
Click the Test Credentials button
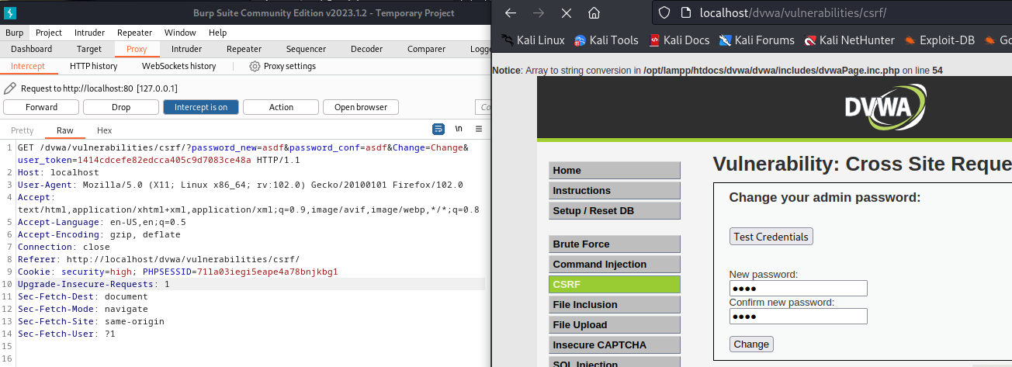[x=771, y=237]
